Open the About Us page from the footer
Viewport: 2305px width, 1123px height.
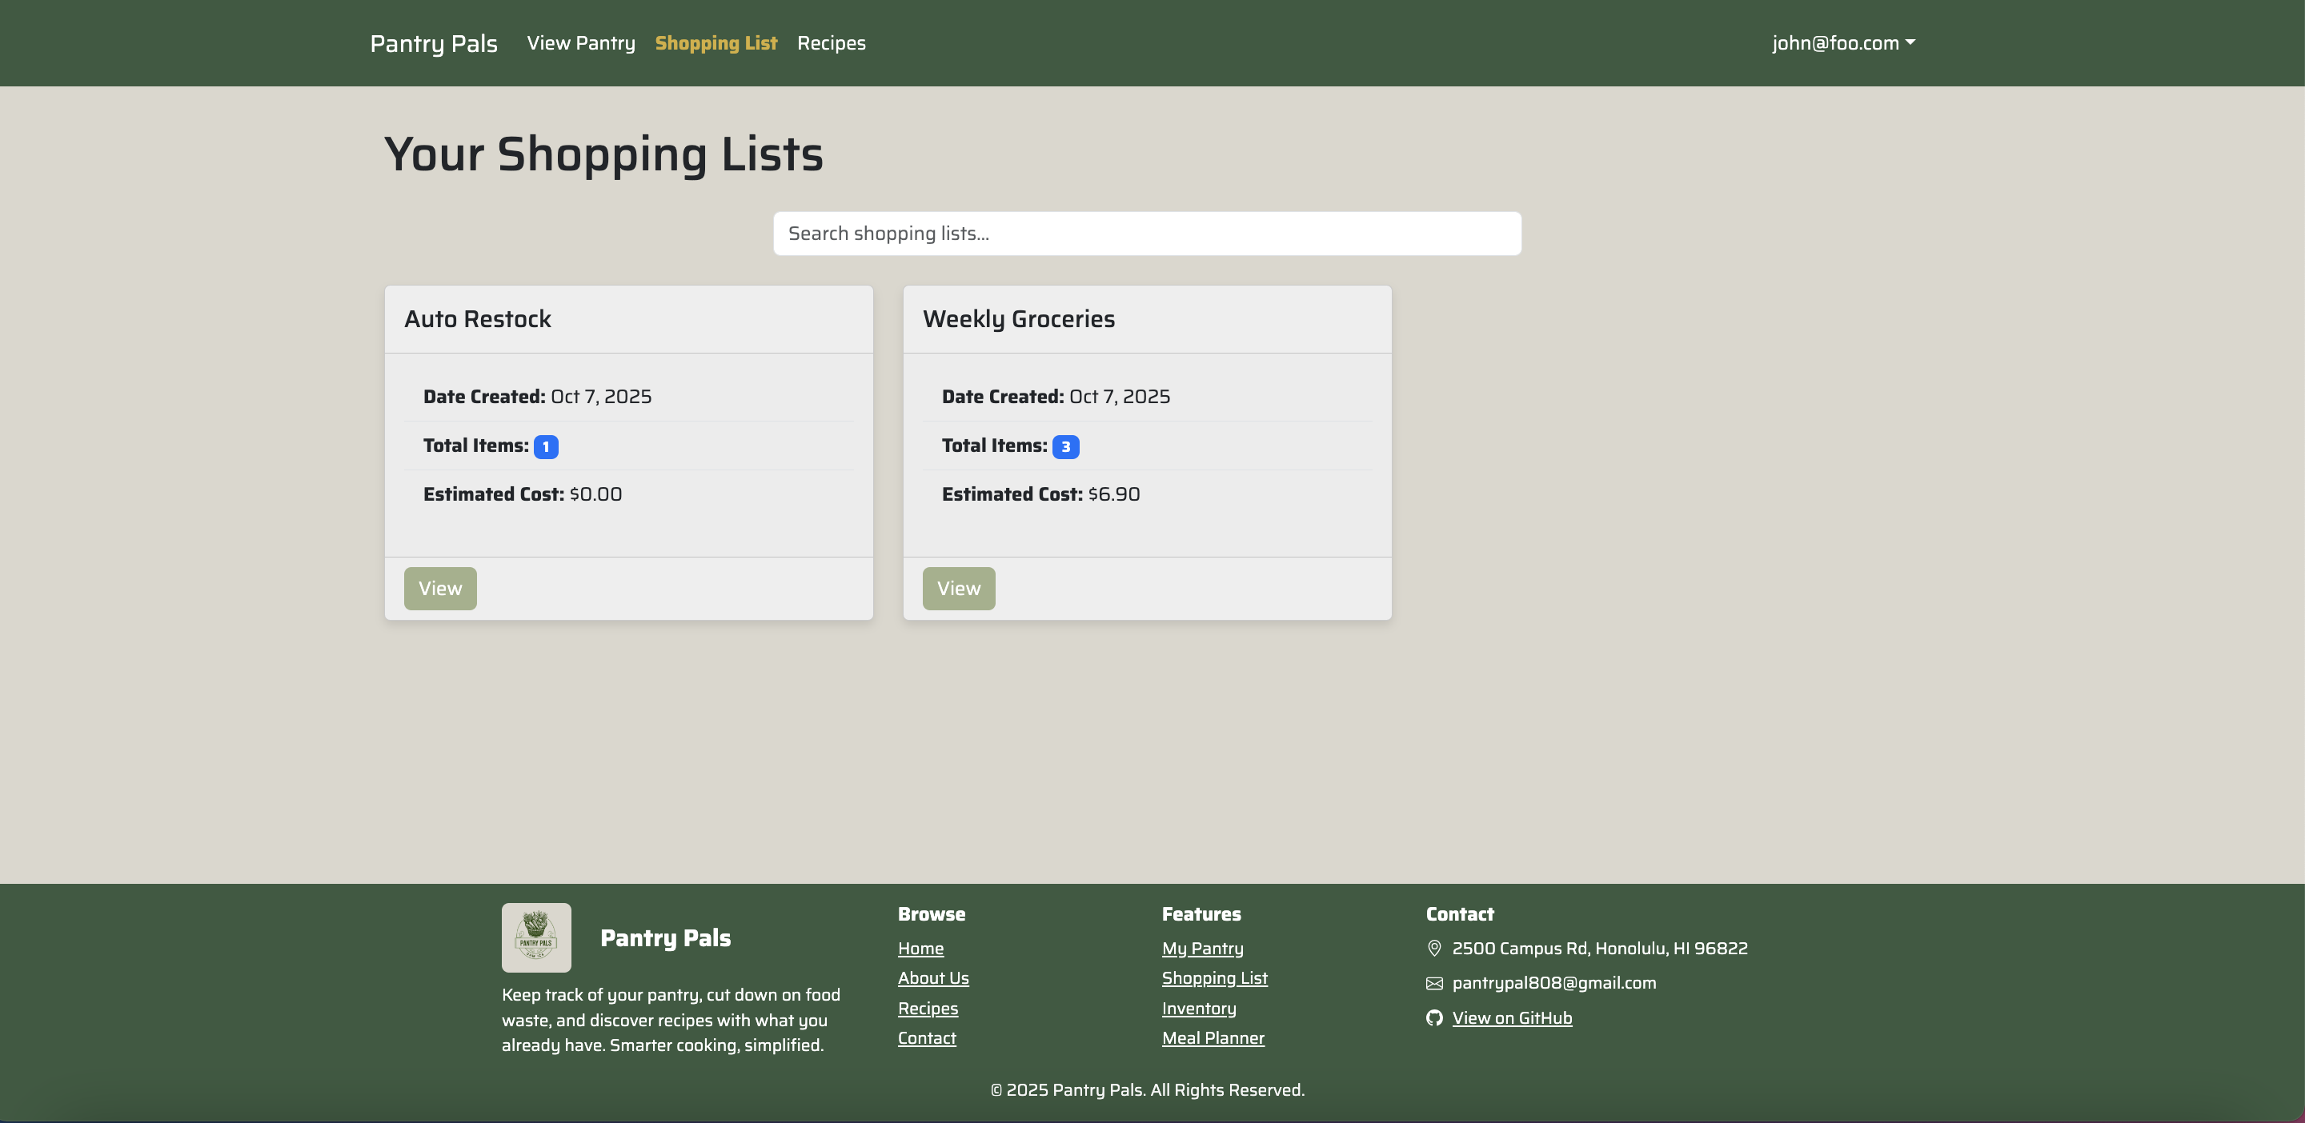(x=933, y=977)
